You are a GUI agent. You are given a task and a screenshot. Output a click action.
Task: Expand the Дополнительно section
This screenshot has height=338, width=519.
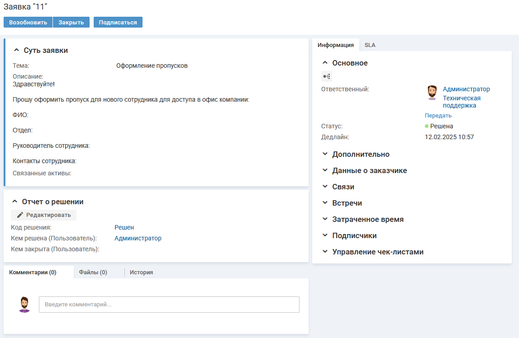pos(325,155)
